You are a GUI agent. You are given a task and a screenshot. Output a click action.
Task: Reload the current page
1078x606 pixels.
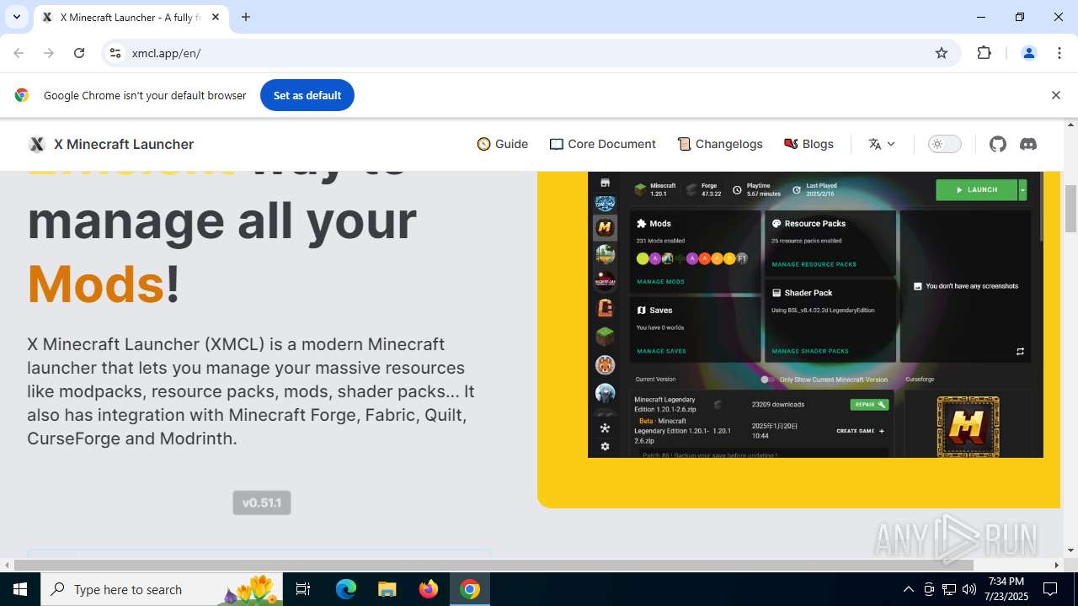79,53
